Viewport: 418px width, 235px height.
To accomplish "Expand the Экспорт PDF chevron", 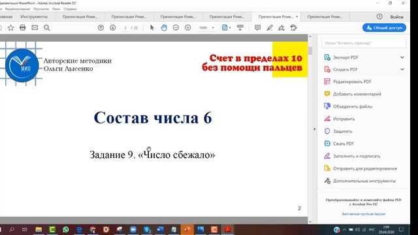I will tap(402, 57).
